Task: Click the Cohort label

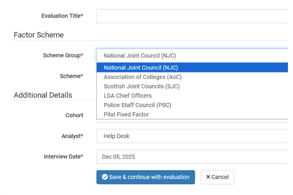Action: 74,115
